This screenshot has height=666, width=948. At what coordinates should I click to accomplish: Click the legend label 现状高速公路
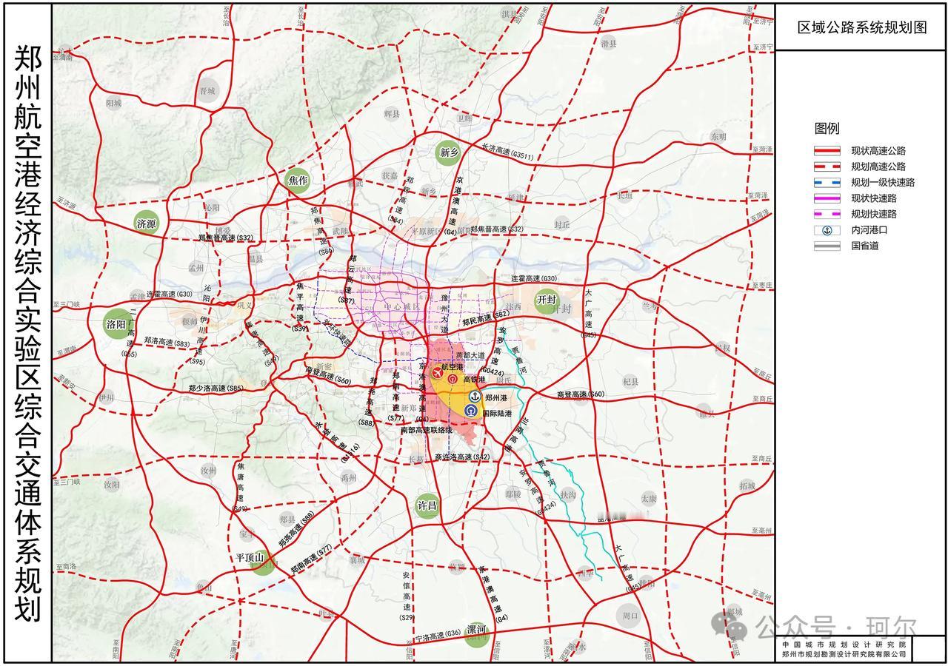coord(878,150)
